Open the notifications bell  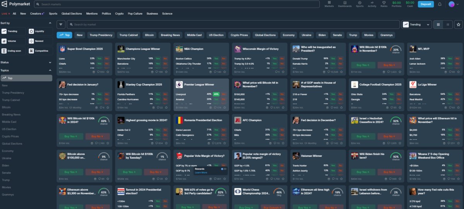pyautogui.click(x=440, y=4)
